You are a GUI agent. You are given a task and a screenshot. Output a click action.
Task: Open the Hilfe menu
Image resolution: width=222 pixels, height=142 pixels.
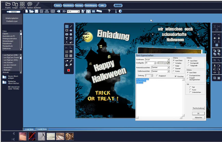tap(102, 5)
